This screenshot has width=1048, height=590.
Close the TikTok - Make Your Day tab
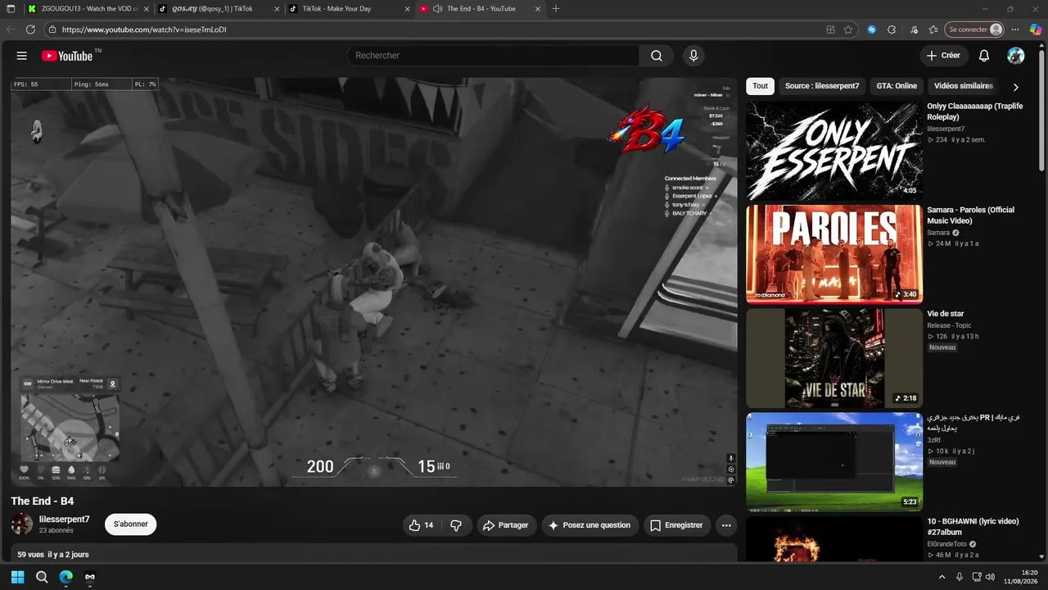pyautogui.click(x=407, y=8)
